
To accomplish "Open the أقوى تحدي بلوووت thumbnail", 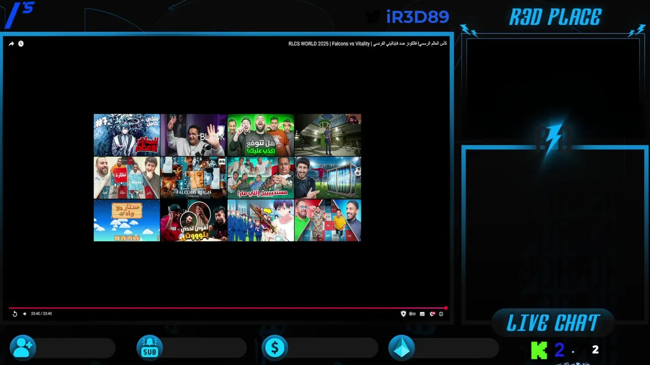I will 193,221.
